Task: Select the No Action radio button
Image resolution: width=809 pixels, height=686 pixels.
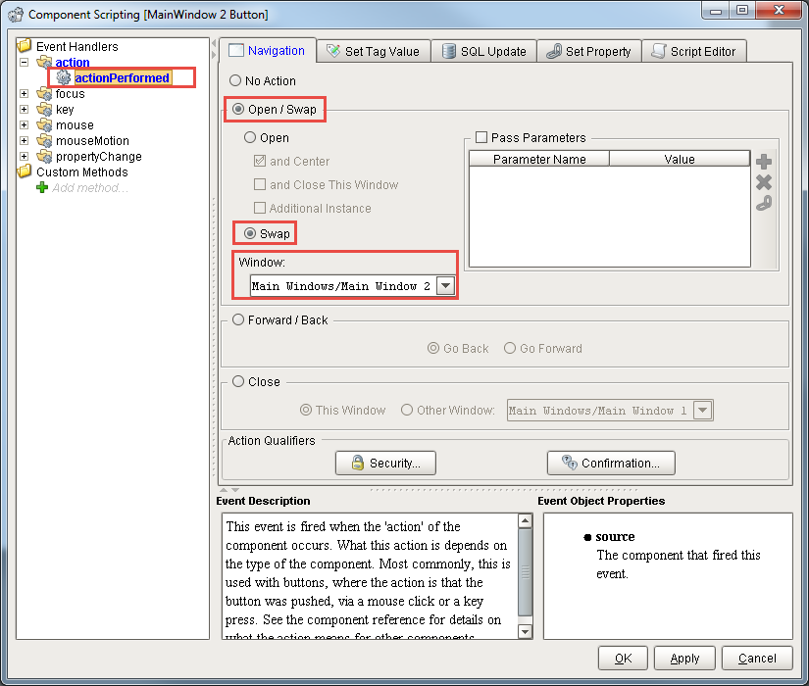Action: [234, 81]
